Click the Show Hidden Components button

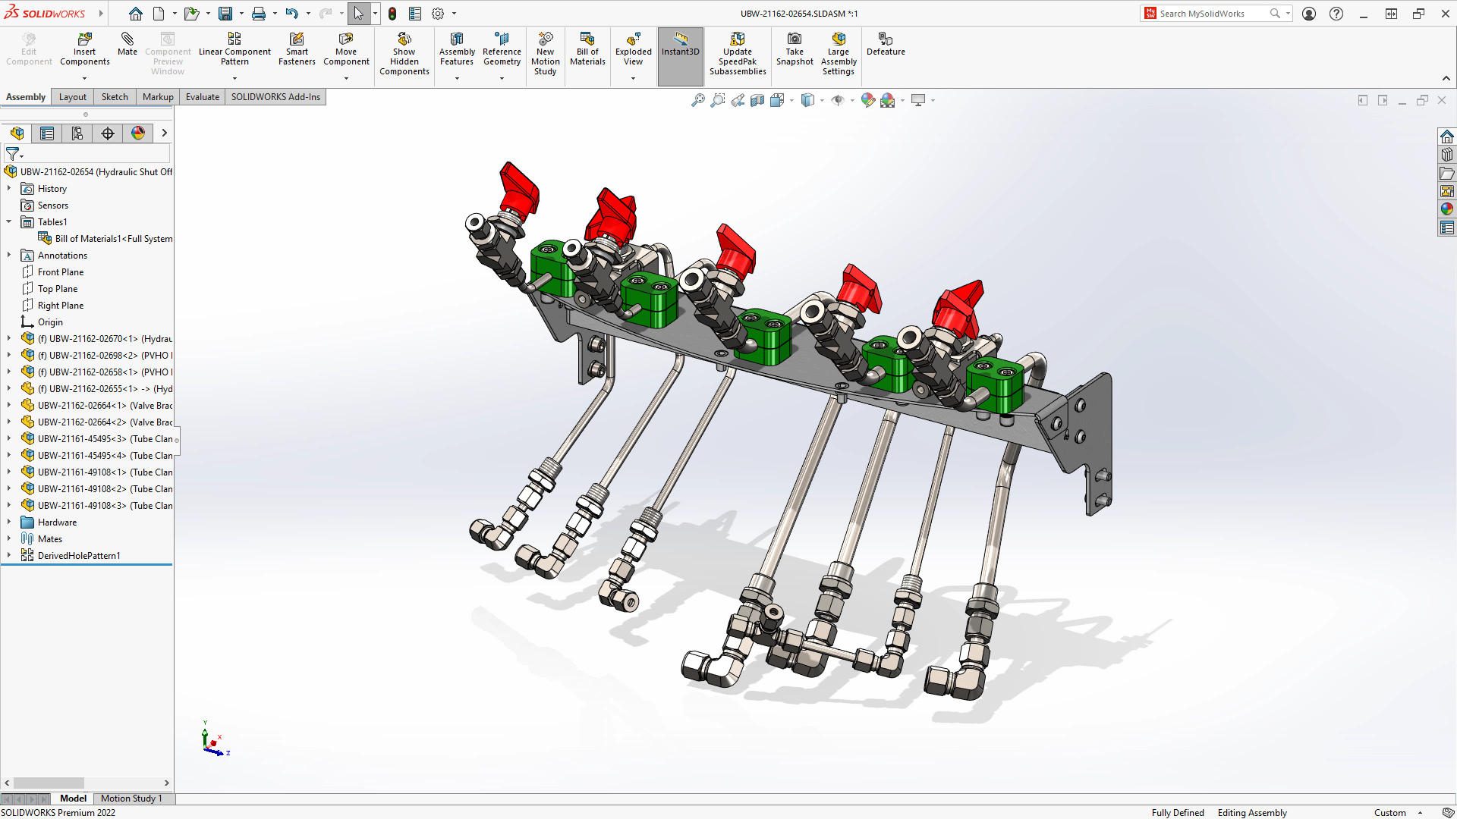pos(403,51)
